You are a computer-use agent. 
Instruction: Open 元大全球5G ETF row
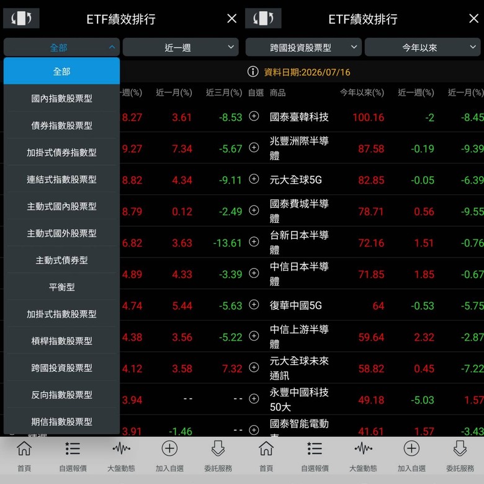[x=364, y=179]
